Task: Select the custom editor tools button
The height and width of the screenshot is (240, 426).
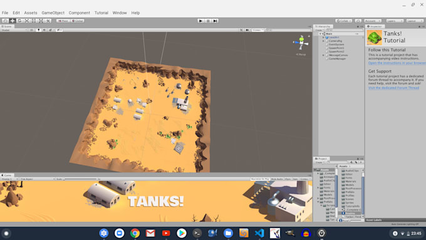Action: click(48, 21)
